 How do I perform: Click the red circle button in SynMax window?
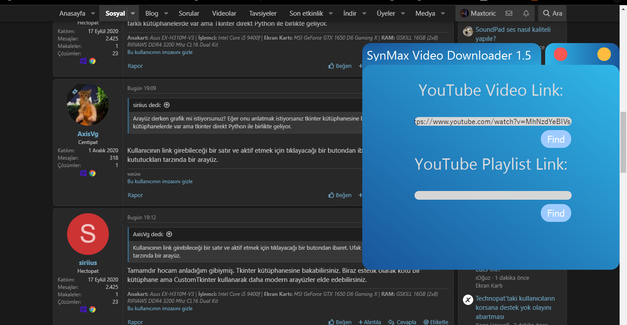(x=560, y=54)
